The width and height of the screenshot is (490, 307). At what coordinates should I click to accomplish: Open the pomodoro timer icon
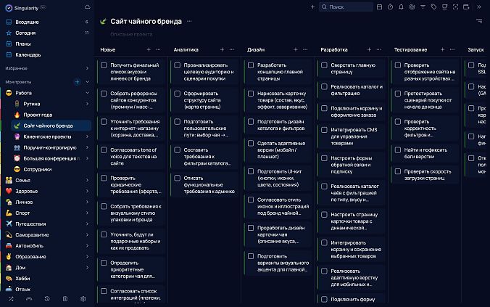391,7
